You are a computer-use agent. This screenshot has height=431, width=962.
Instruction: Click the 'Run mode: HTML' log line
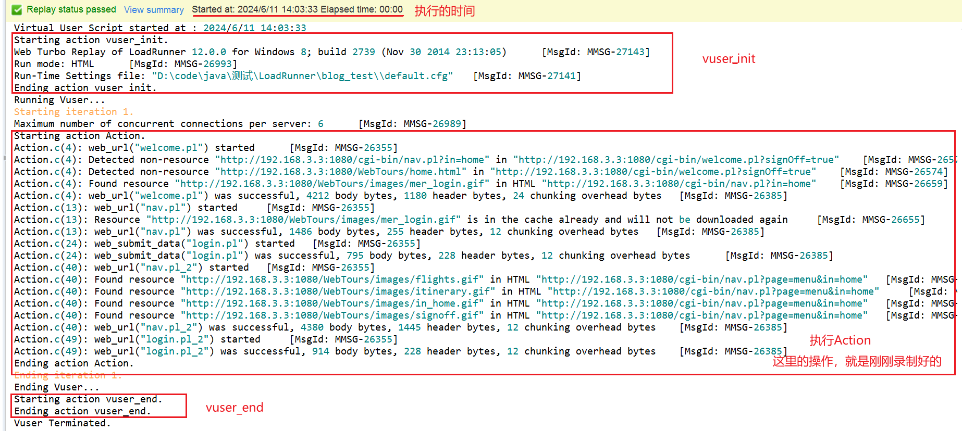click(x=126, y=64)
